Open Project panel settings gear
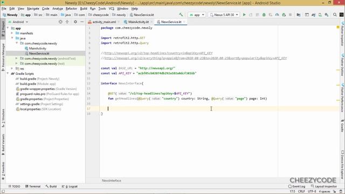Image resolution: width=345 pixels, height=194 pixels. tap(75, 22)
